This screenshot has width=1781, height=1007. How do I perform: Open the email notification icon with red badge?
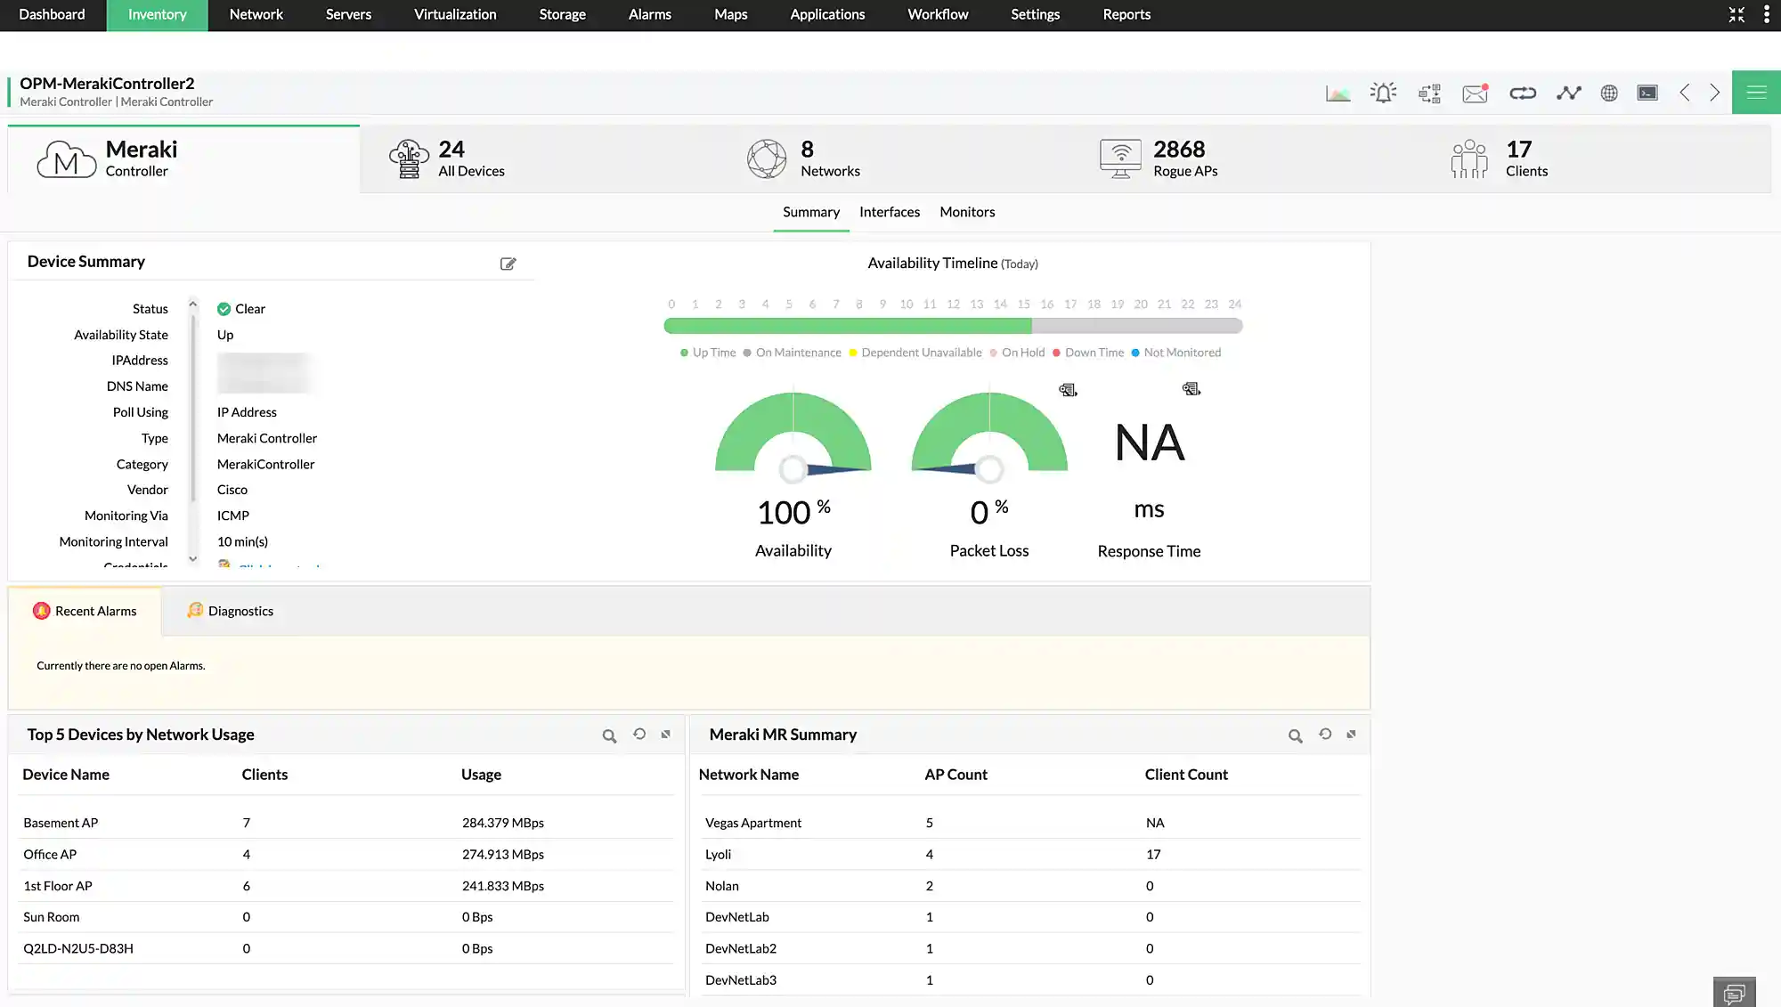[1475, 92]
